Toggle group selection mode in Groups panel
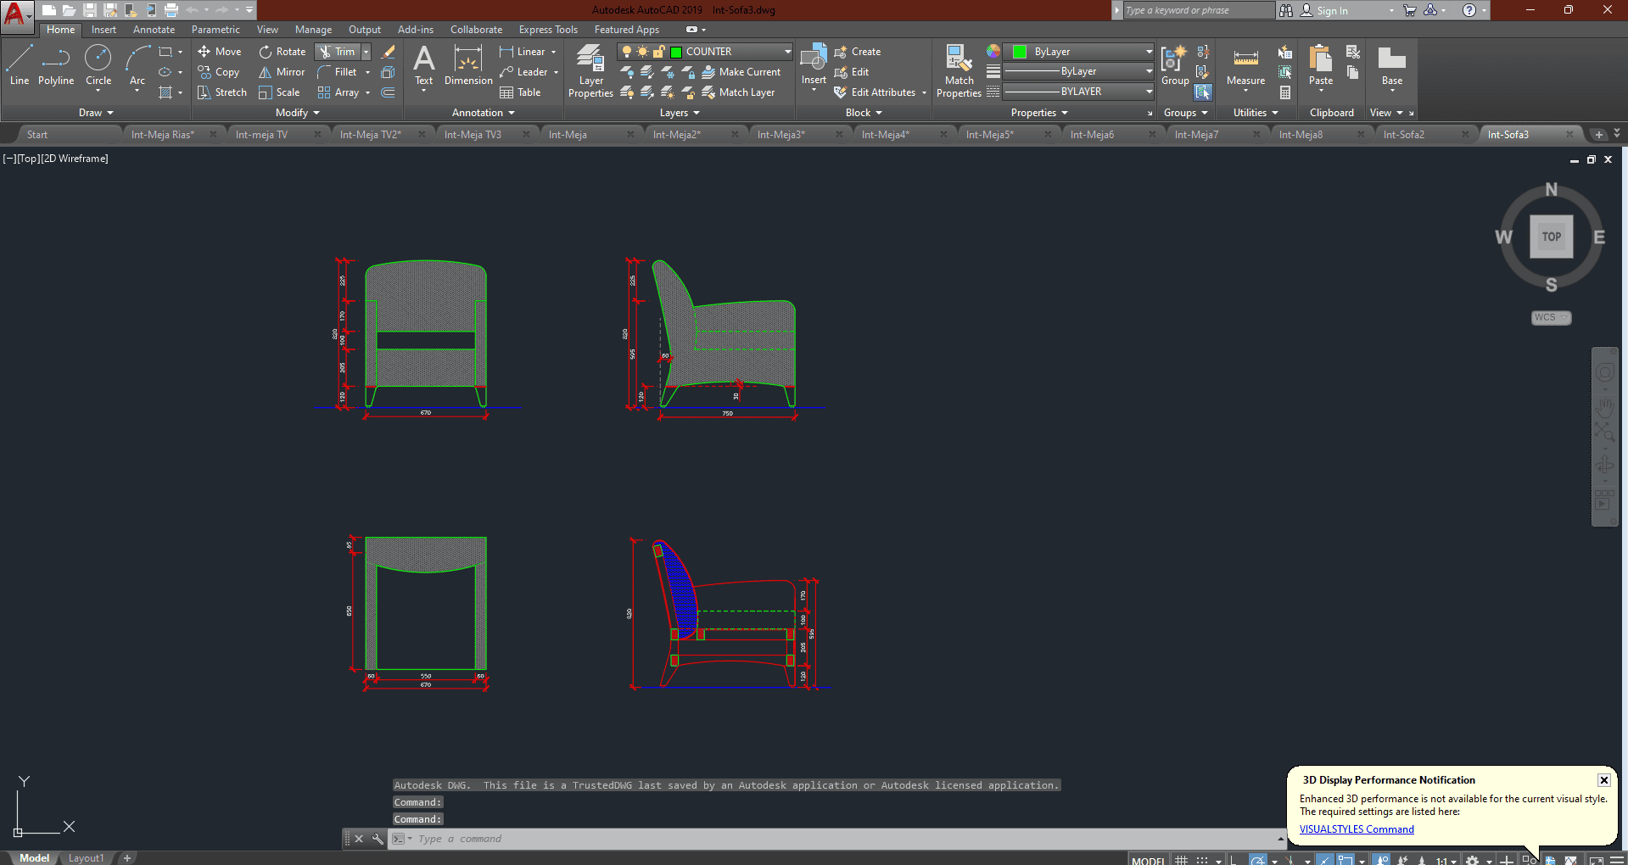 coord(1203,92)
